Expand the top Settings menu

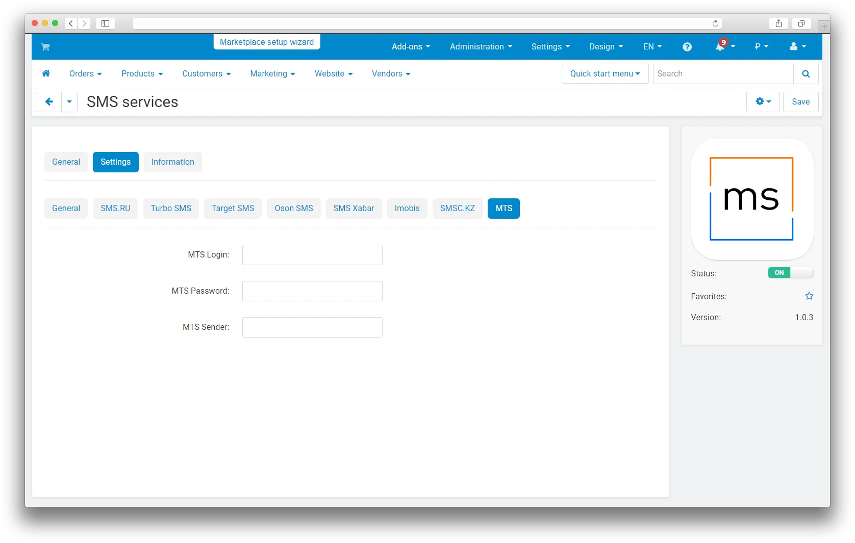(551, 47)
